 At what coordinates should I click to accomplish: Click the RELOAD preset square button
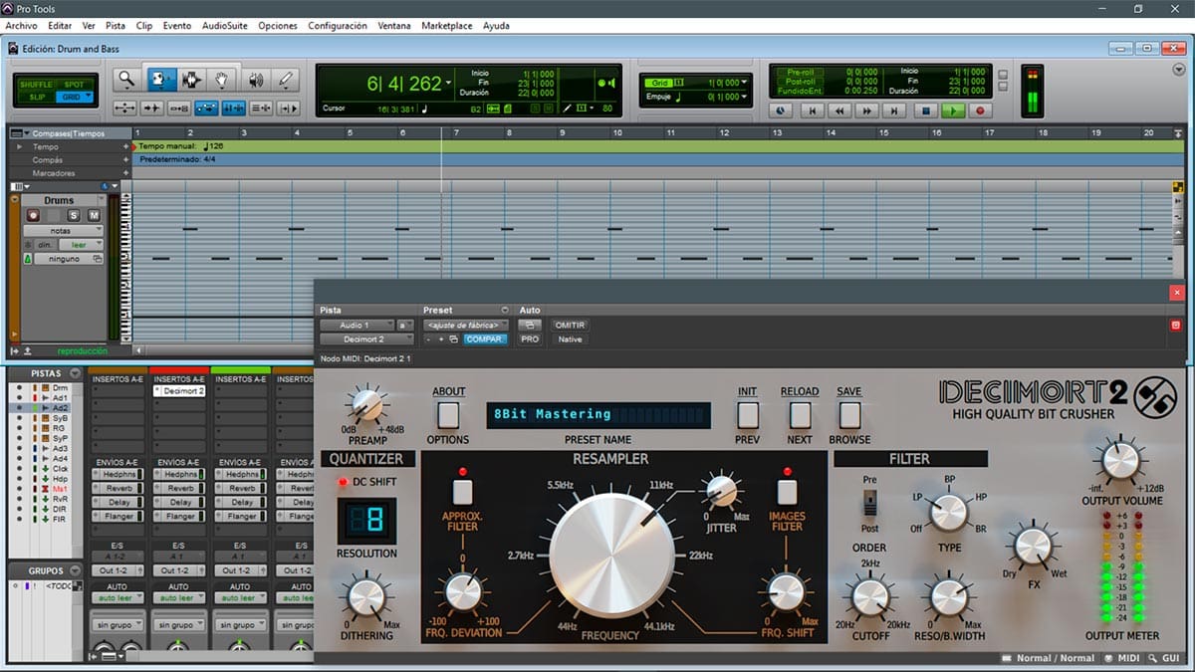pyautogui.click(x=800, y=414)
